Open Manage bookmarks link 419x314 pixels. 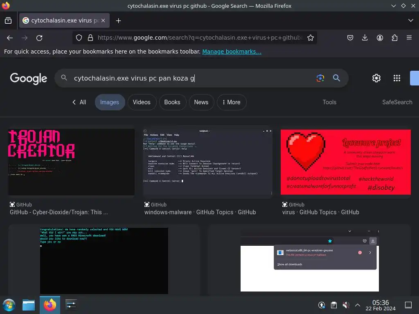[x=232, y=52]
